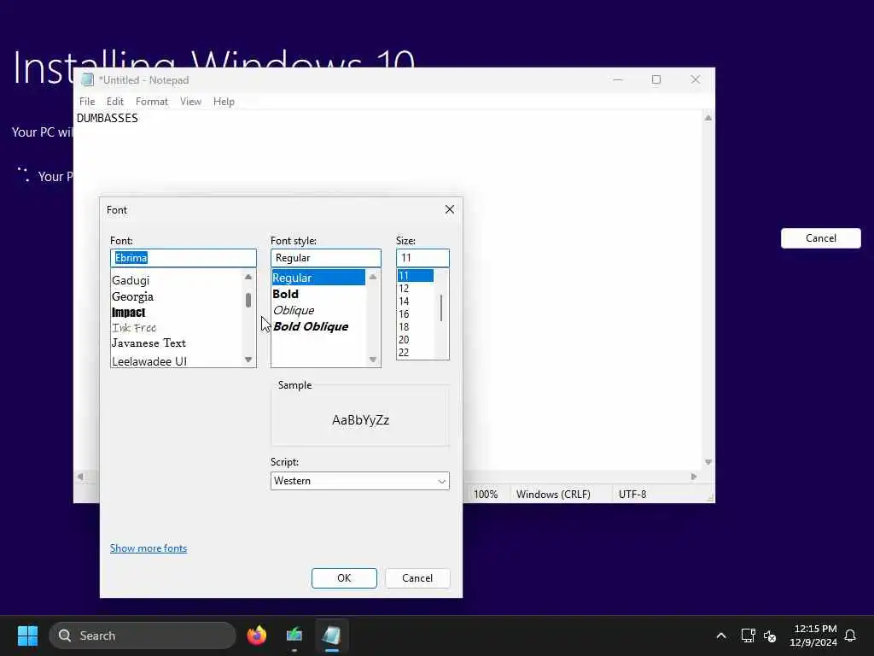Select size 14 in the list

[404, 302]
